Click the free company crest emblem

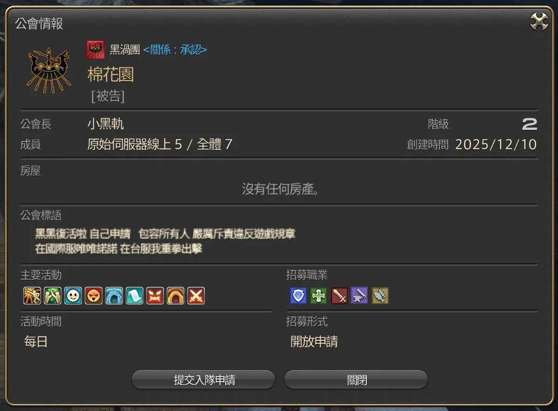coord(49,70)
